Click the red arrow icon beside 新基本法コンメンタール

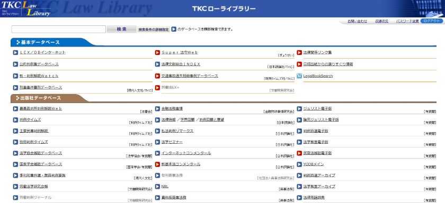click(x=157, y=164)
